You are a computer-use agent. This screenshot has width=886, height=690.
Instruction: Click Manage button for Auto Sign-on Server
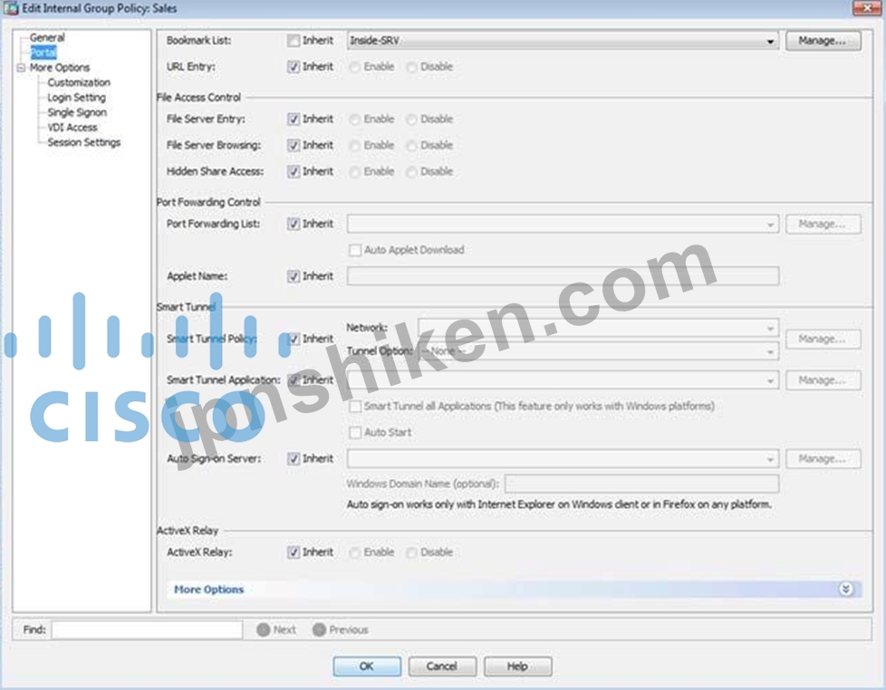pyautogui.click(x=823, y=458)
